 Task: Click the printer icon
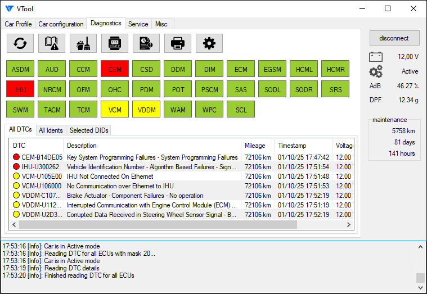click(178, 43)
